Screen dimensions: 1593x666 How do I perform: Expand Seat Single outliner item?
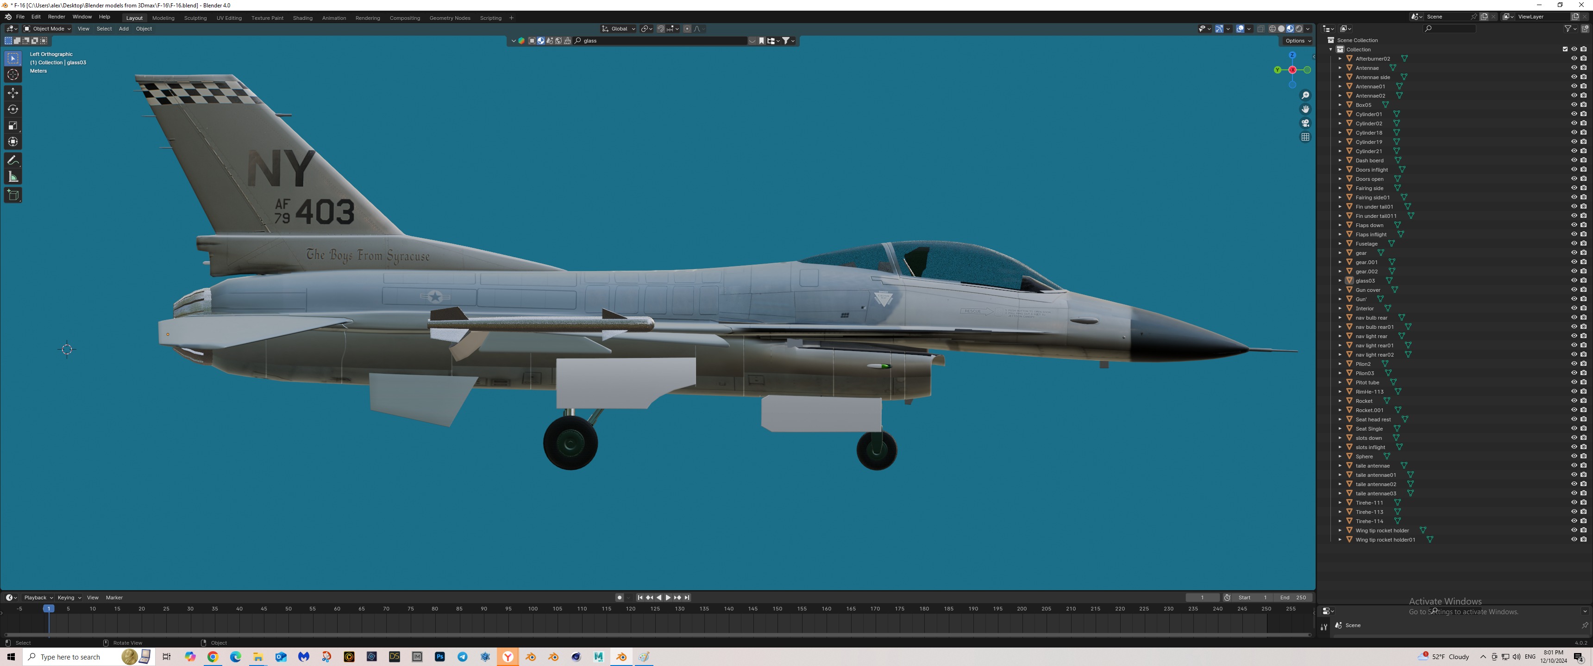click(x=1340, y=429)
